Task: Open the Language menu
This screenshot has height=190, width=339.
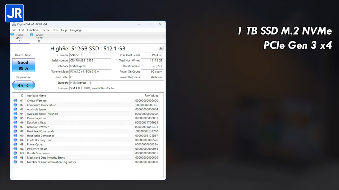Action: pos(76,30)
